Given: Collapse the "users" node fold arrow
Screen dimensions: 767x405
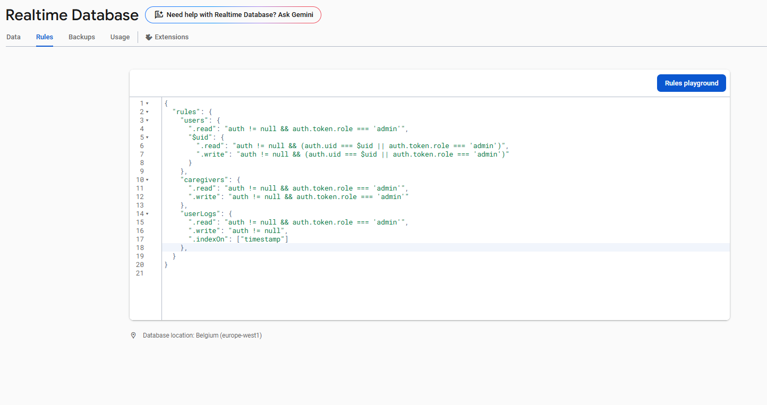Looking at the screenshot, I should coord(146,120).
